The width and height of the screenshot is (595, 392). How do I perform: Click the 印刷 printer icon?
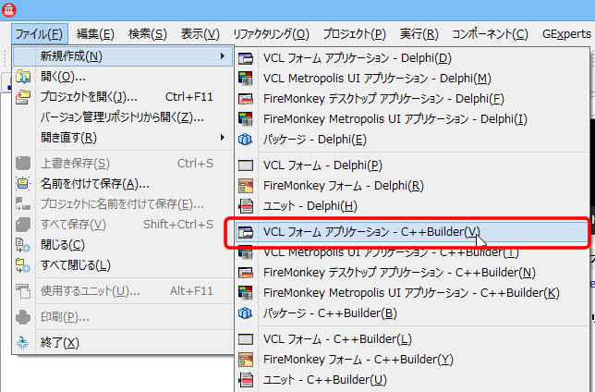pos(23,317)
